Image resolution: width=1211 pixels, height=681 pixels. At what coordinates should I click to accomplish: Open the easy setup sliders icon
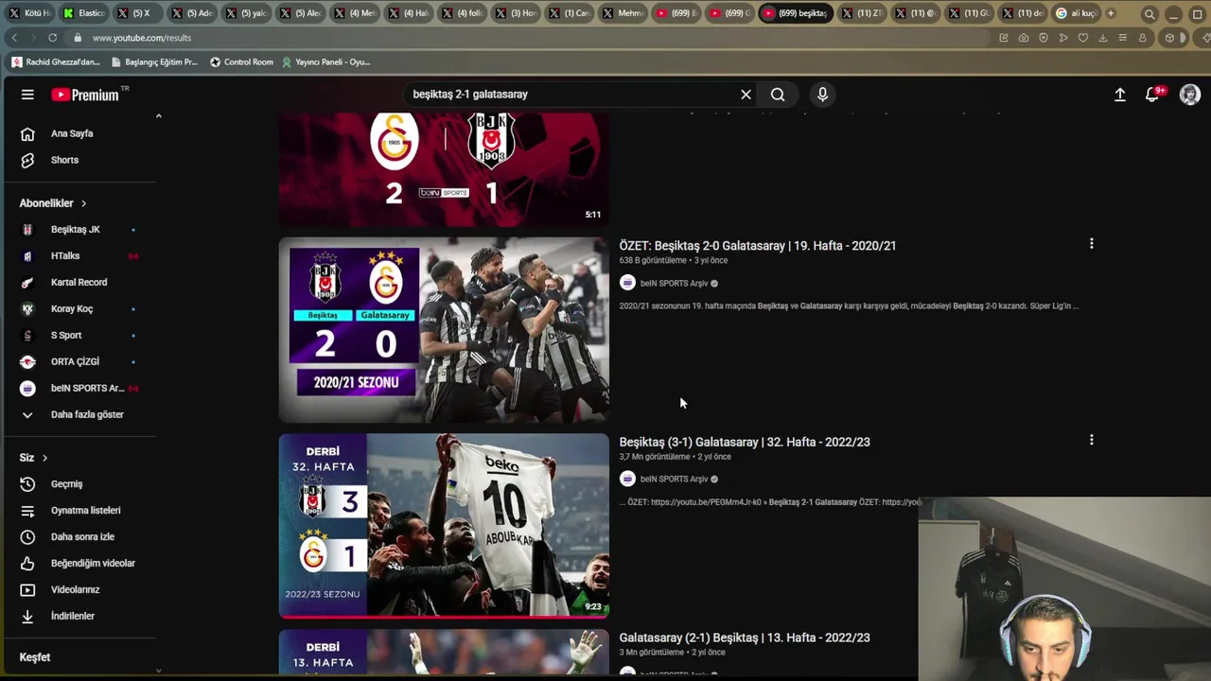click(1123, 38)
